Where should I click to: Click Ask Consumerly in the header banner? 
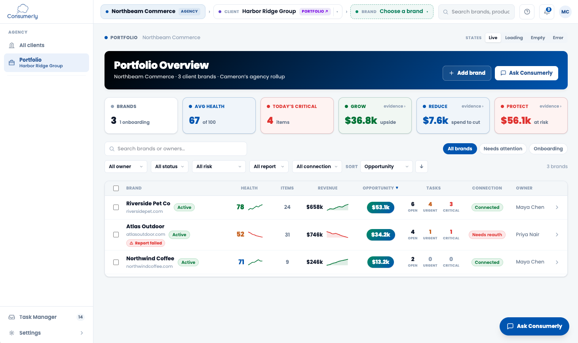coord(527,73)
